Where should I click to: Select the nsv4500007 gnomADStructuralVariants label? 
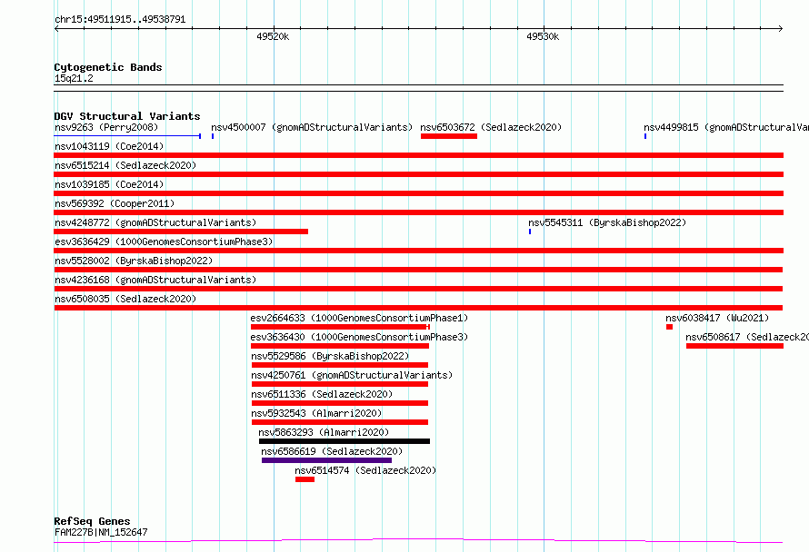pos(312,127)
